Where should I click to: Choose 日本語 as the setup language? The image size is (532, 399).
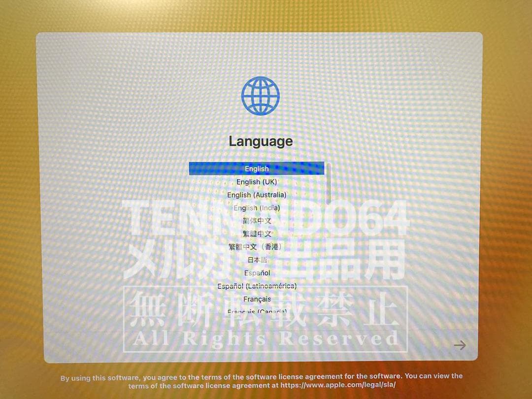pyautogui.click(x=257, y=260)
